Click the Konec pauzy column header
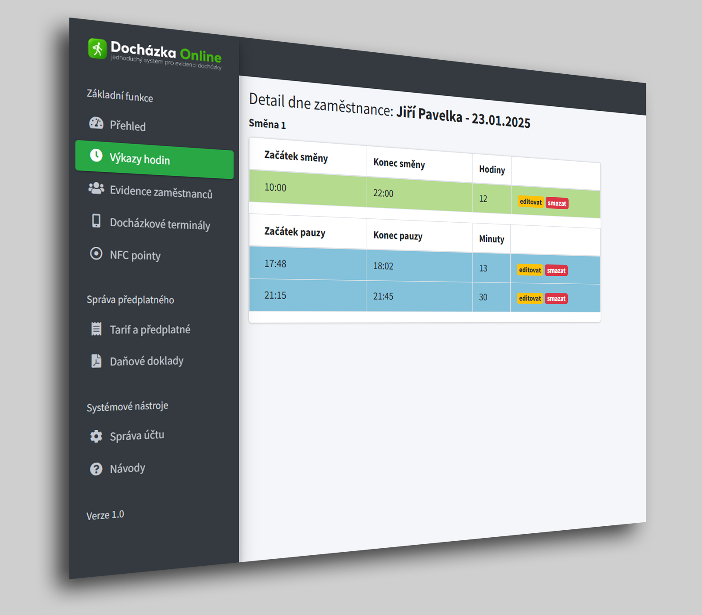 398,236
